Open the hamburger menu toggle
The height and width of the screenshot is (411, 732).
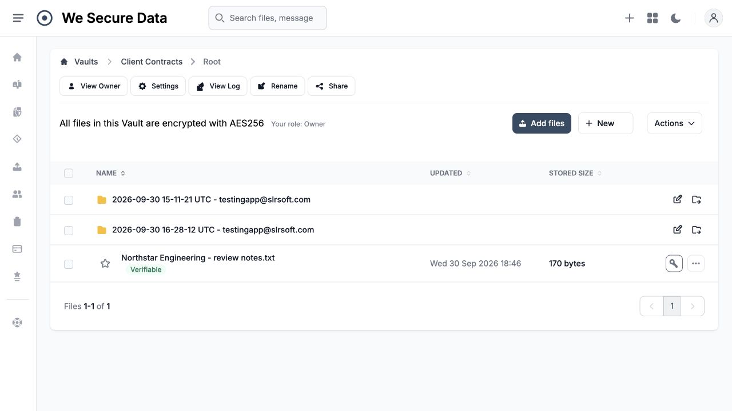click(x=18, y=18)
